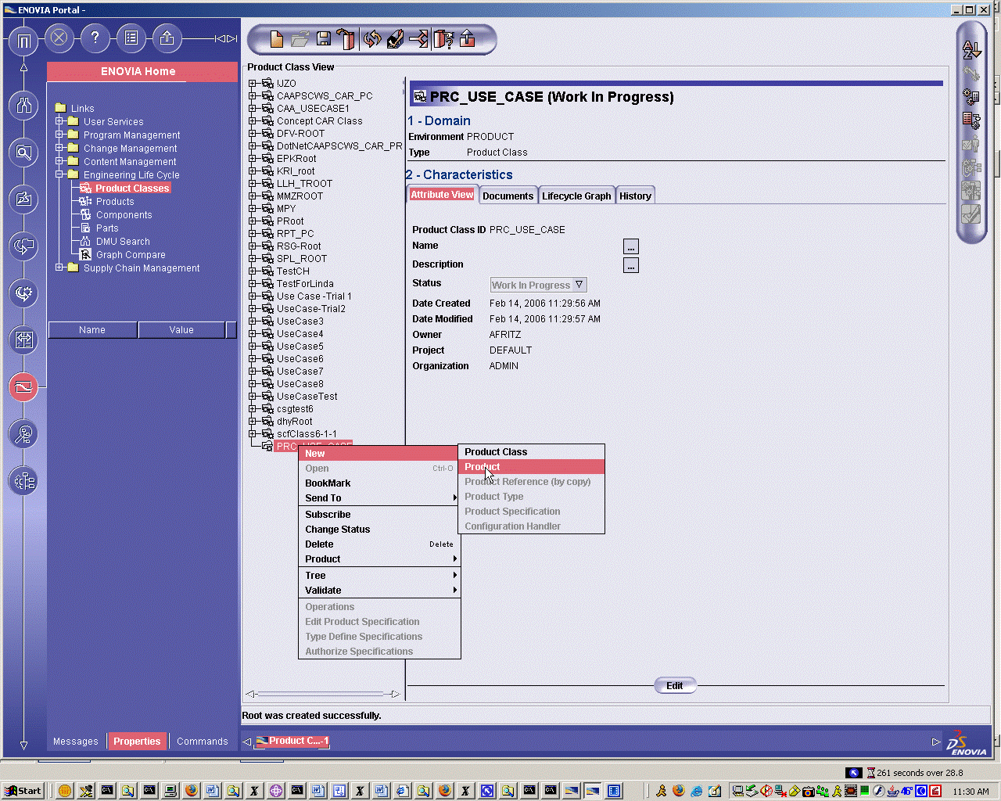Screen dimensions: 1001x801
Task: Click the red upload arrow toolbar icon
Action: click(x=467, y=39)
